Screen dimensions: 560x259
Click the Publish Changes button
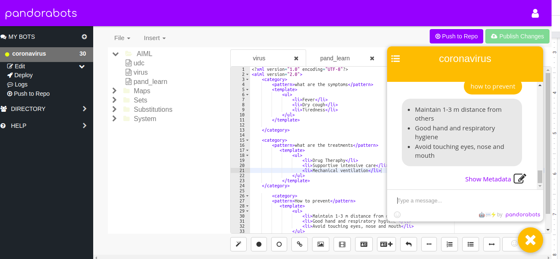coord(517,36)
